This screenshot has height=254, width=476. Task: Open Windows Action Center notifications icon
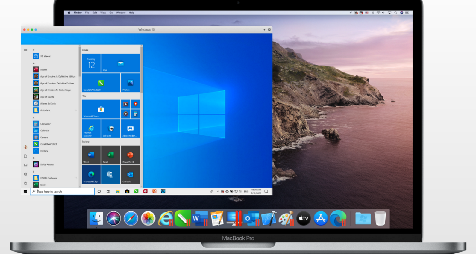click(x=266, y=191)
